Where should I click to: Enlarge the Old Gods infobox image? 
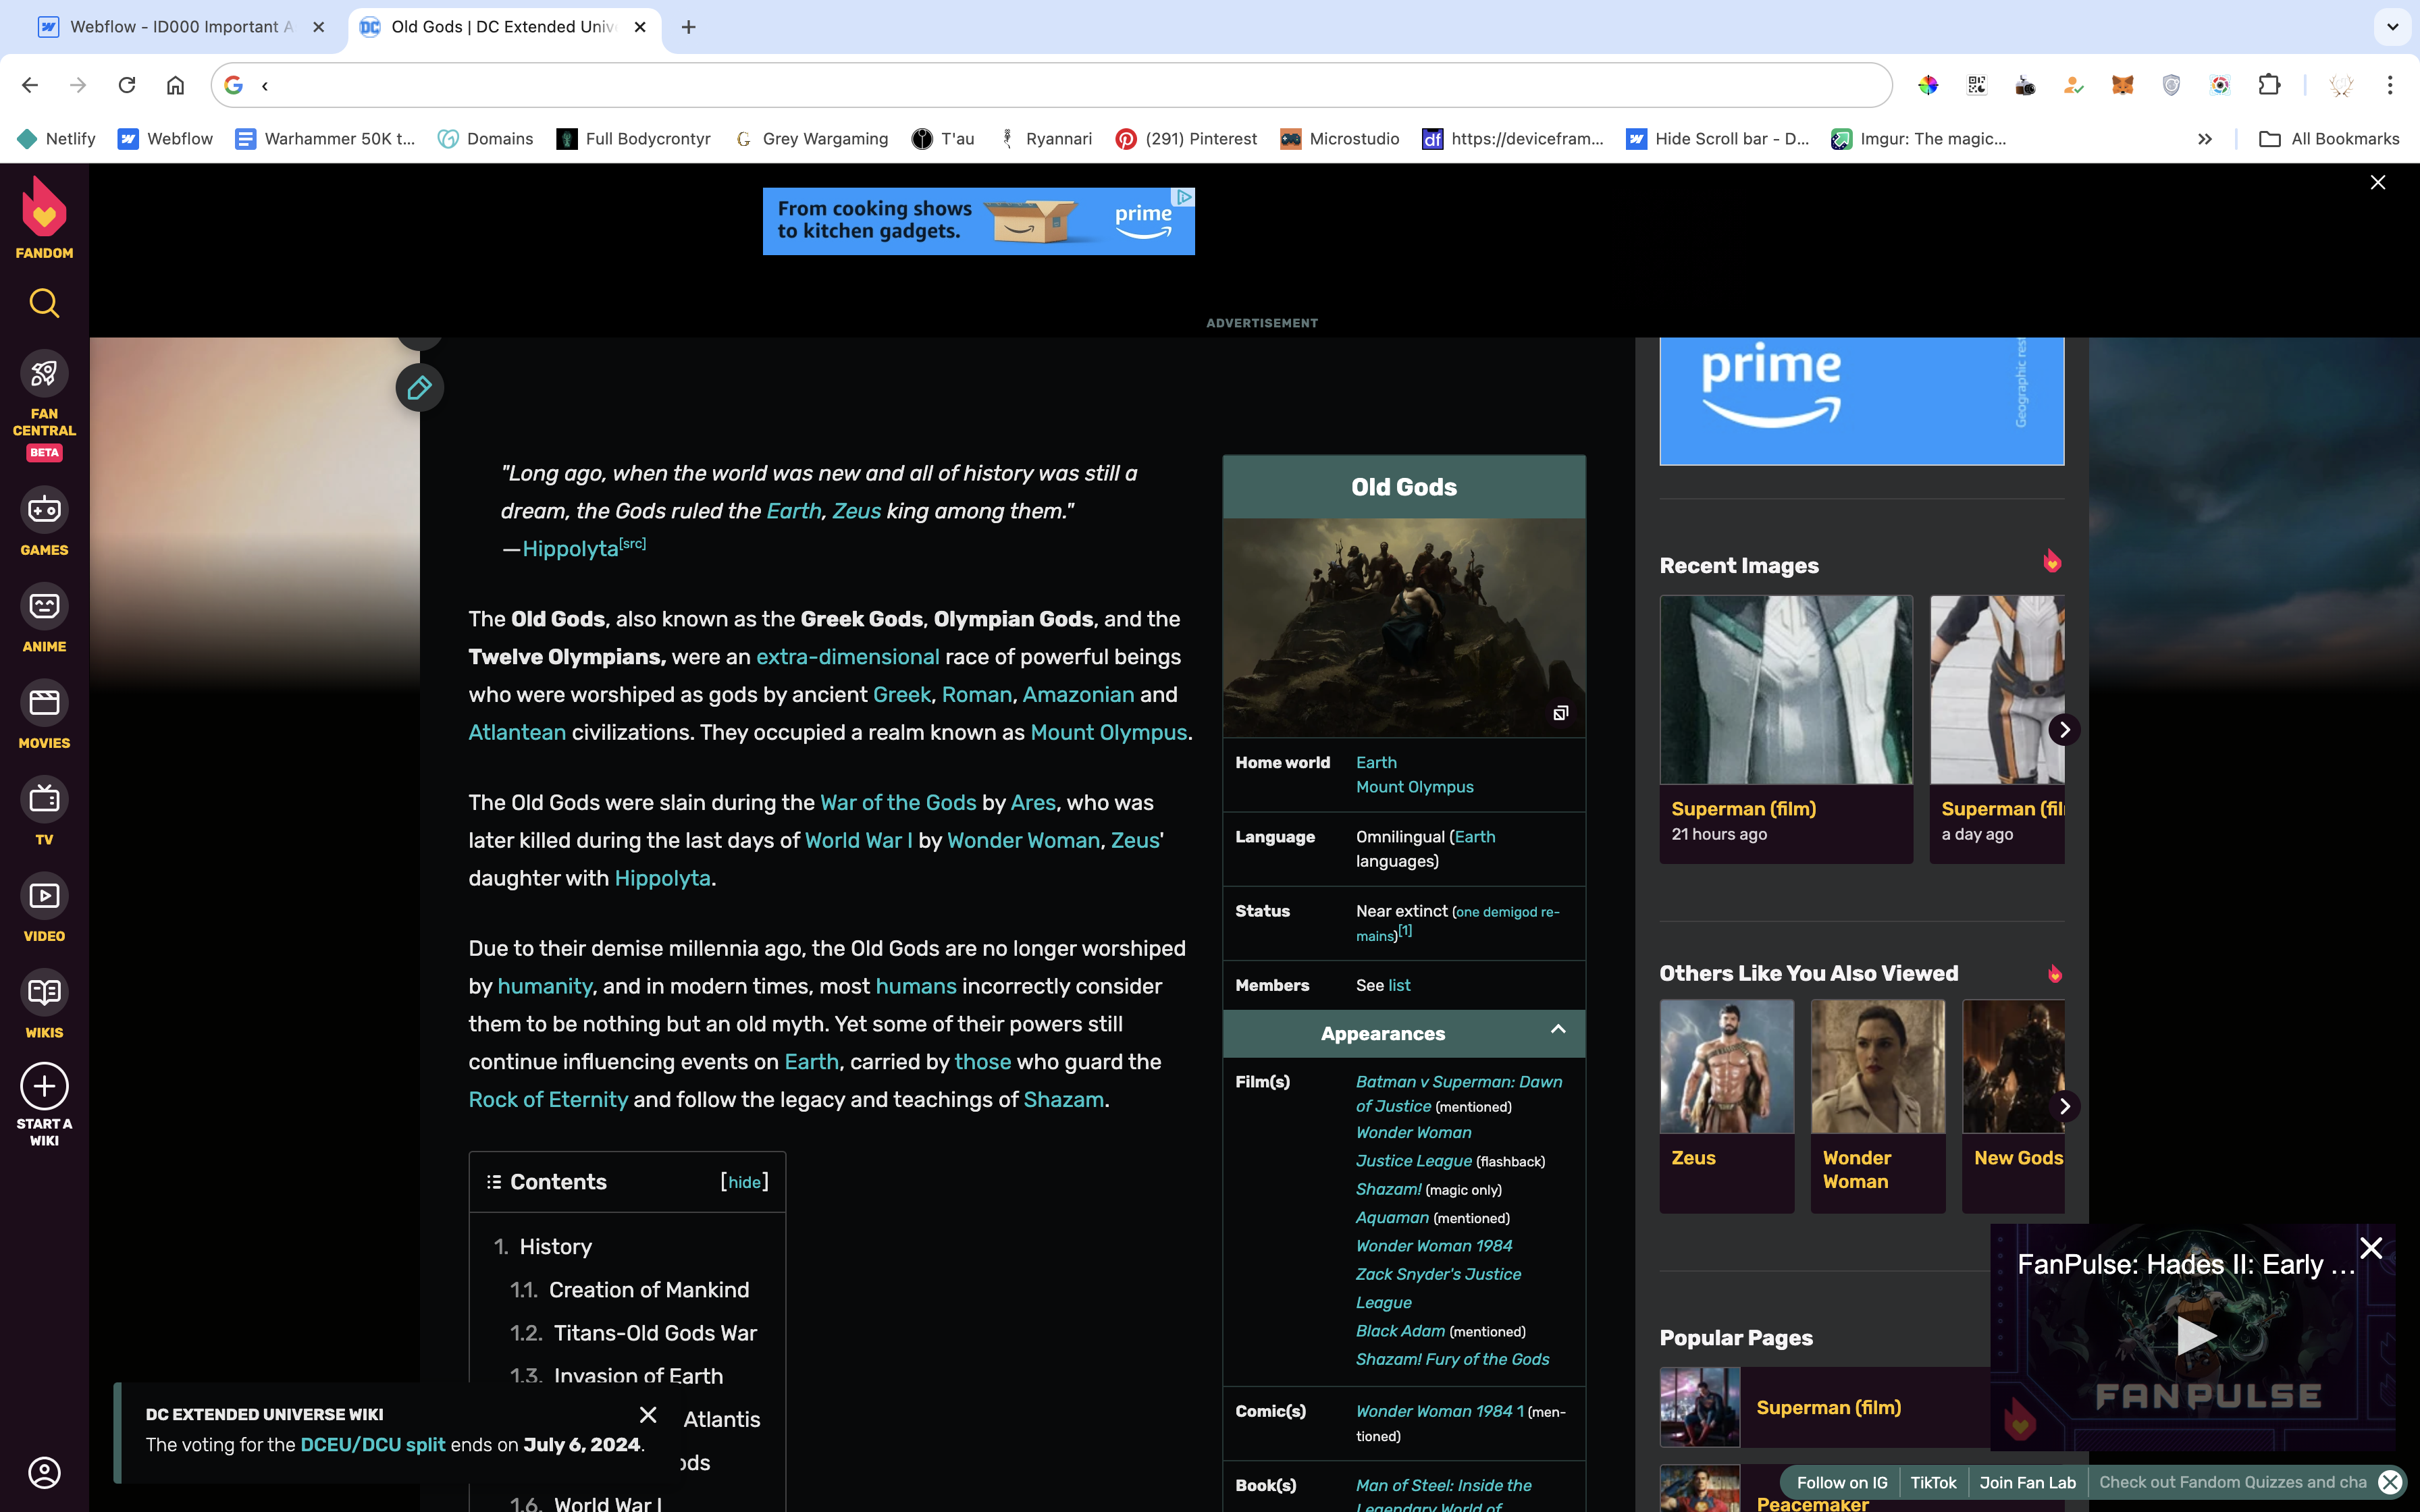coord(1560,713)
